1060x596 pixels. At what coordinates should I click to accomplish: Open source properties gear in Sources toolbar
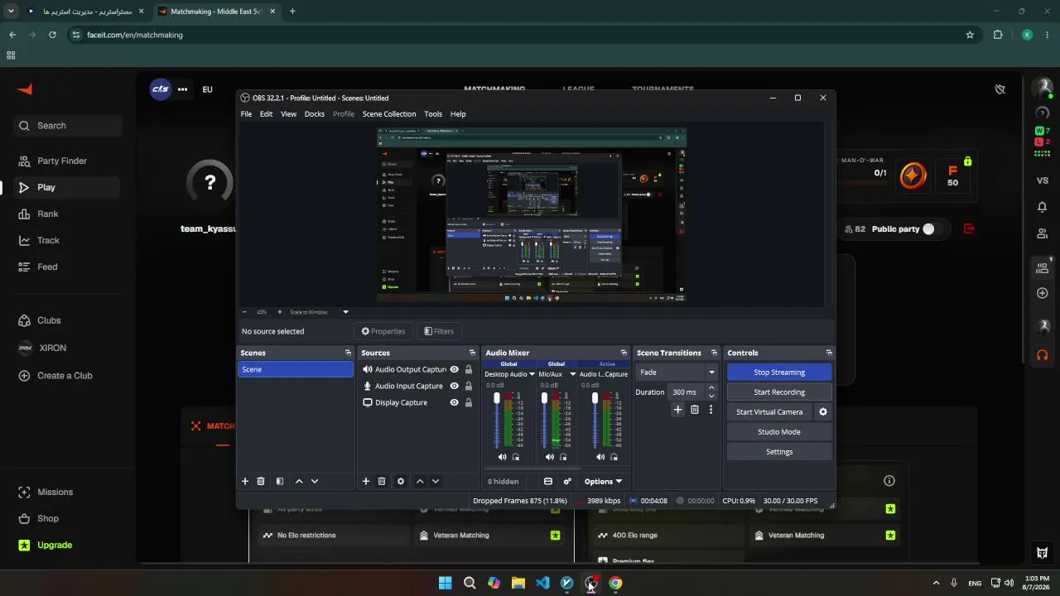pos(401,481)
